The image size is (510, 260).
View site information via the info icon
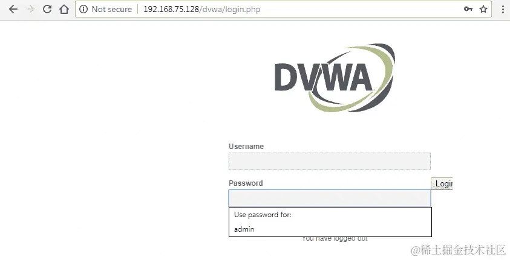(x=83, y=9)
